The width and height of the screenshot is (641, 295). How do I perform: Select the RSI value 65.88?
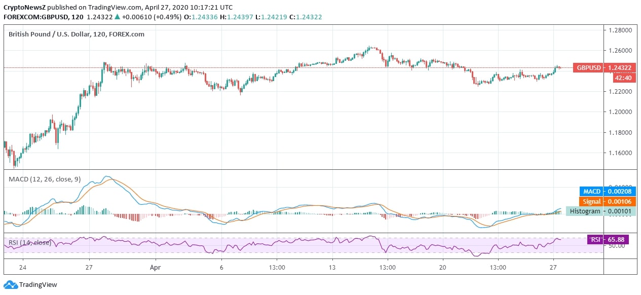(617, 239)
